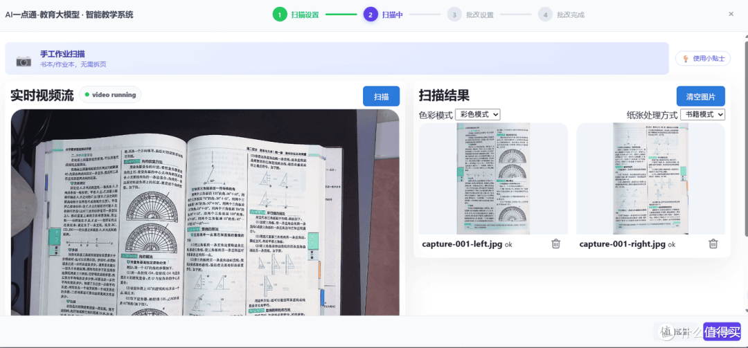Click the 扫描结果 heading

(444, 95)
